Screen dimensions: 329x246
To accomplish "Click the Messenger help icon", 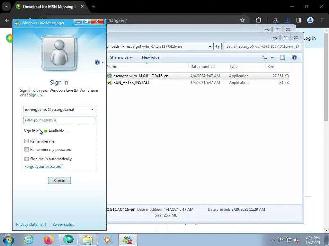I will pyautogui.click(x=97, y=62).
